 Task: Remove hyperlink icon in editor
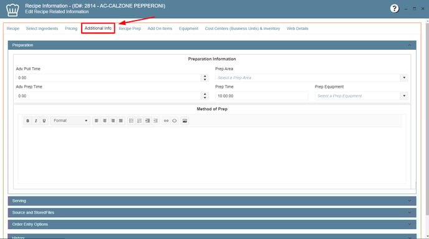(x=175, y=121)
